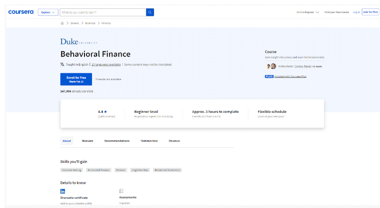The image size is (380, 208).
Task: Open the home icon in breadcrumbs
Action: (62, 23)
